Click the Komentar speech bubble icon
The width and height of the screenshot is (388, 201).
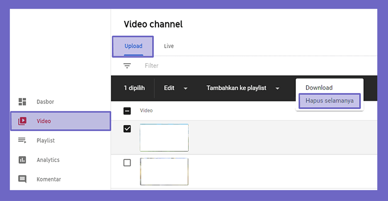(22, 179)
